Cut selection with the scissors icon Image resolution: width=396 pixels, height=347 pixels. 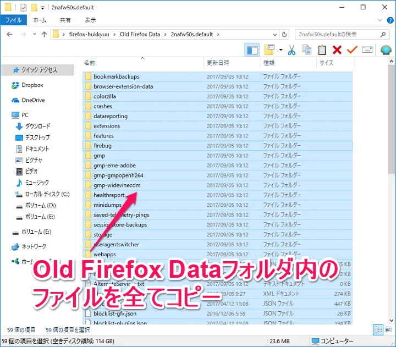tap(291, 49)
